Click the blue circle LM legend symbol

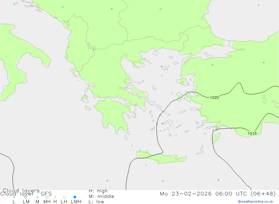tap(25, 197)
